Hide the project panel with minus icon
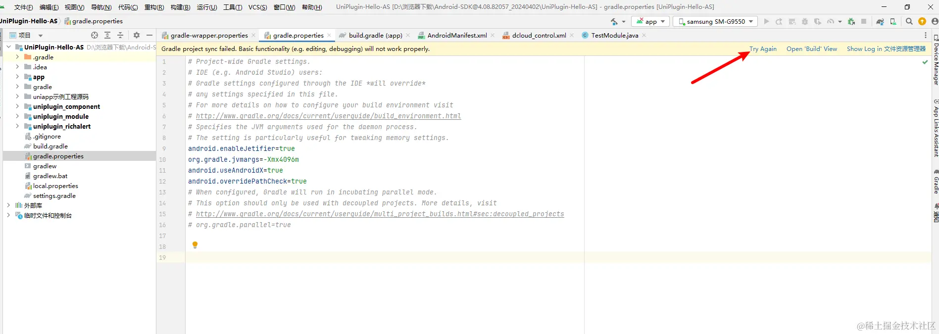 tap(149, 35)
